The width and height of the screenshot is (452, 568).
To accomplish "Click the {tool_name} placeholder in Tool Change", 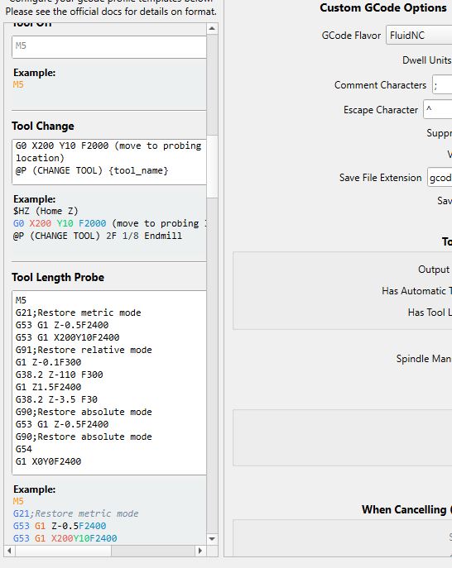I will (x=138, y=170).
